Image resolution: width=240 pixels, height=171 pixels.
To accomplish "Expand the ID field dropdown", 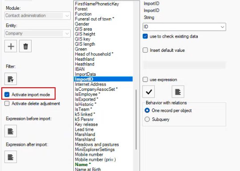I will [184, 27].
